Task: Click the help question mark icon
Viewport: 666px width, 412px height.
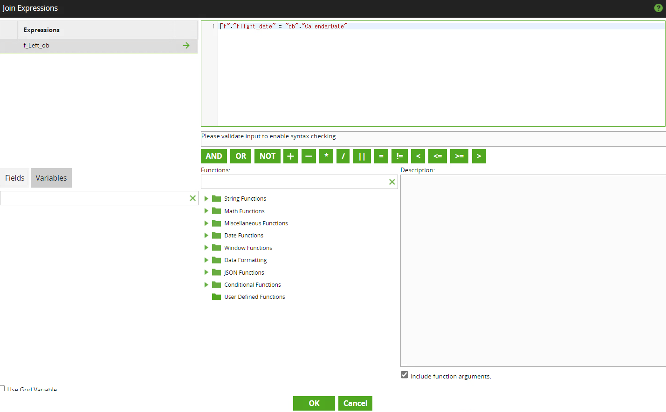Action: pos(658,8)
